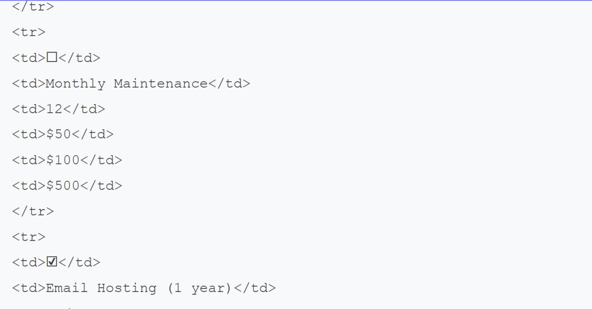Click the closing </td> tag after $500
Viewport: 592px width, 309px height.
click(101, 186)
